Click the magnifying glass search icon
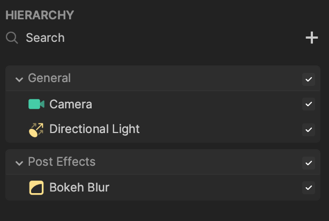 pos(12,38)
